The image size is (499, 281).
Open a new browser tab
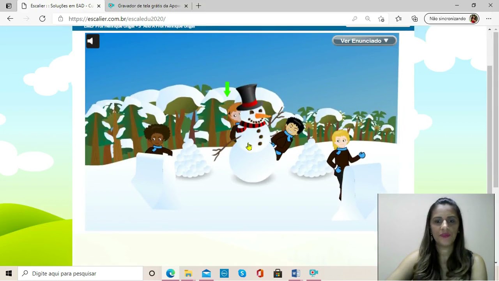coord(198,6)
